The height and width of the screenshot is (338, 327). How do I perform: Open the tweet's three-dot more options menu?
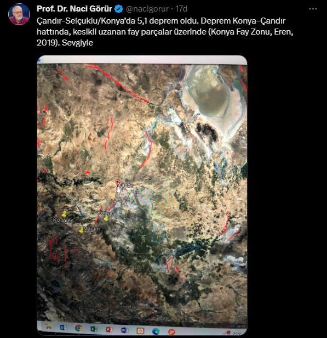tap(313, 9)
